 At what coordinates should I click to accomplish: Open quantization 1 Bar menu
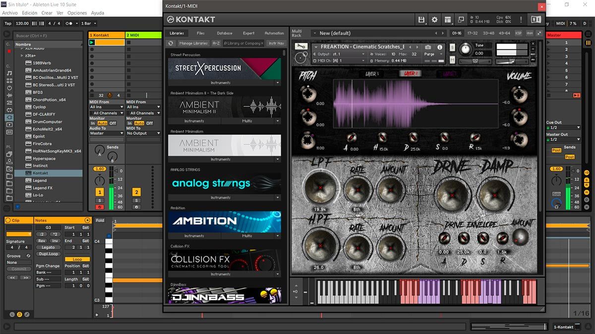[x=87, y=23]
